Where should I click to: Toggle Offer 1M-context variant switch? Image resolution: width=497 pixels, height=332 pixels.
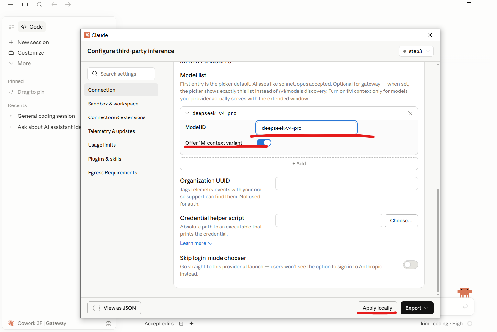(264, 143)
